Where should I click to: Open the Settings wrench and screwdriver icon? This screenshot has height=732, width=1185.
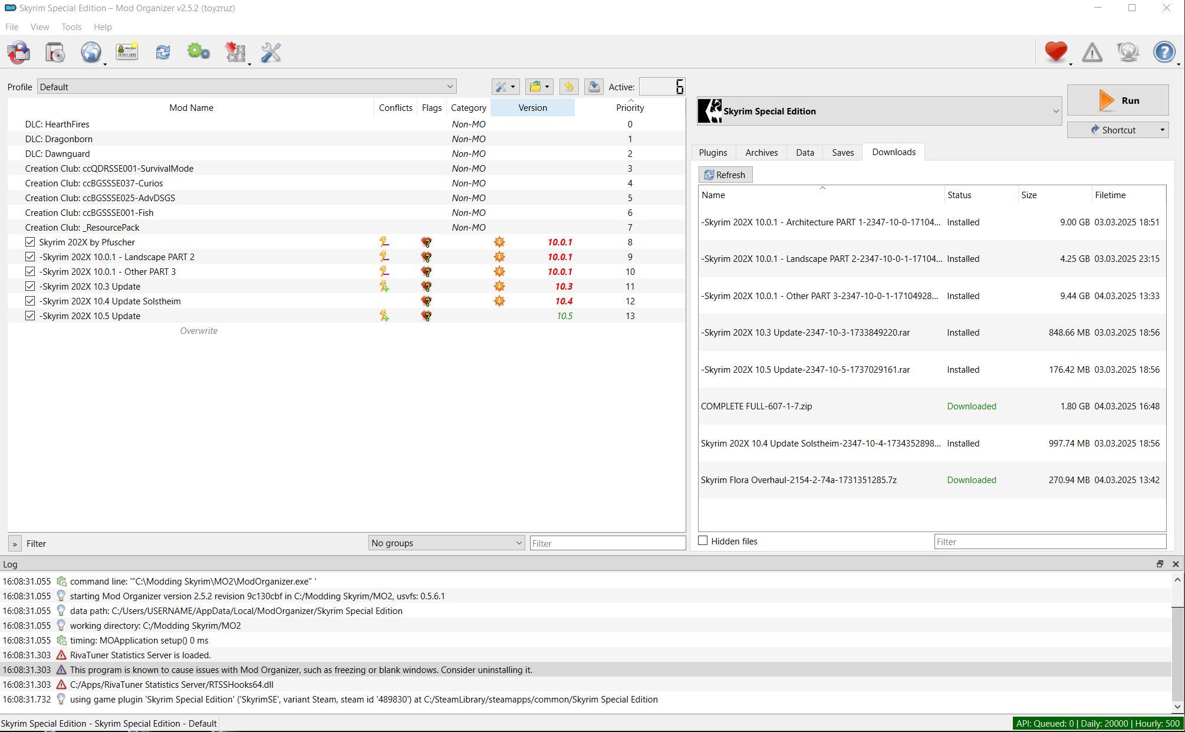271,52
